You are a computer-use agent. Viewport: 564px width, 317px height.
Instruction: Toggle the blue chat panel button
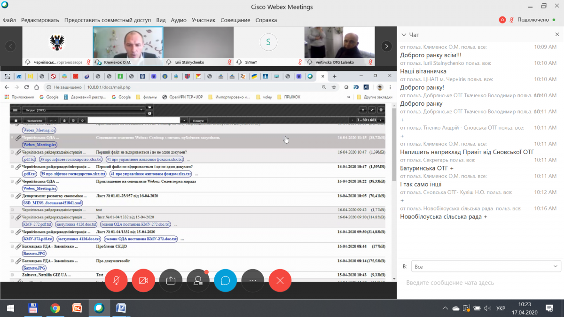(x=225, y=280)
